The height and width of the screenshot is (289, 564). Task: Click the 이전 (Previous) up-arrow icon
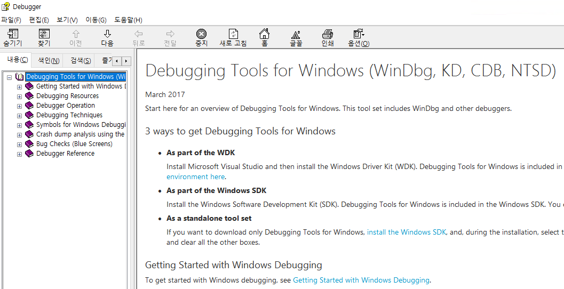click(x=76, y=34)
